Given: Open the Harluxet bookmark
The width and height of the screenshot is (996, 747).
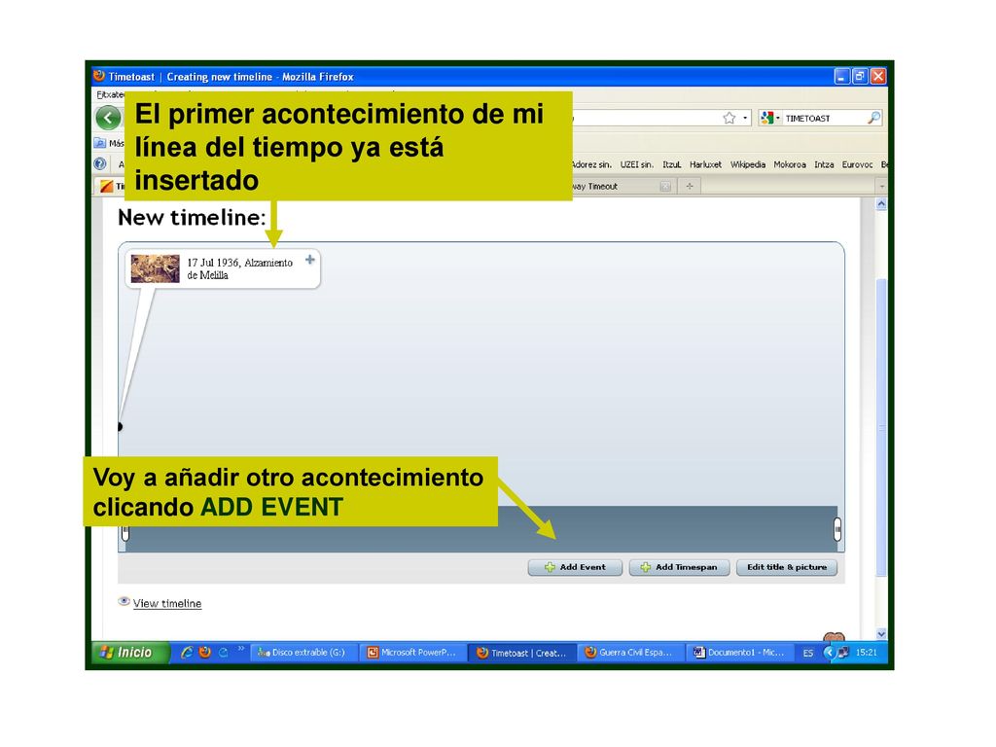Looking at the screenshot, I should (705, 164).
